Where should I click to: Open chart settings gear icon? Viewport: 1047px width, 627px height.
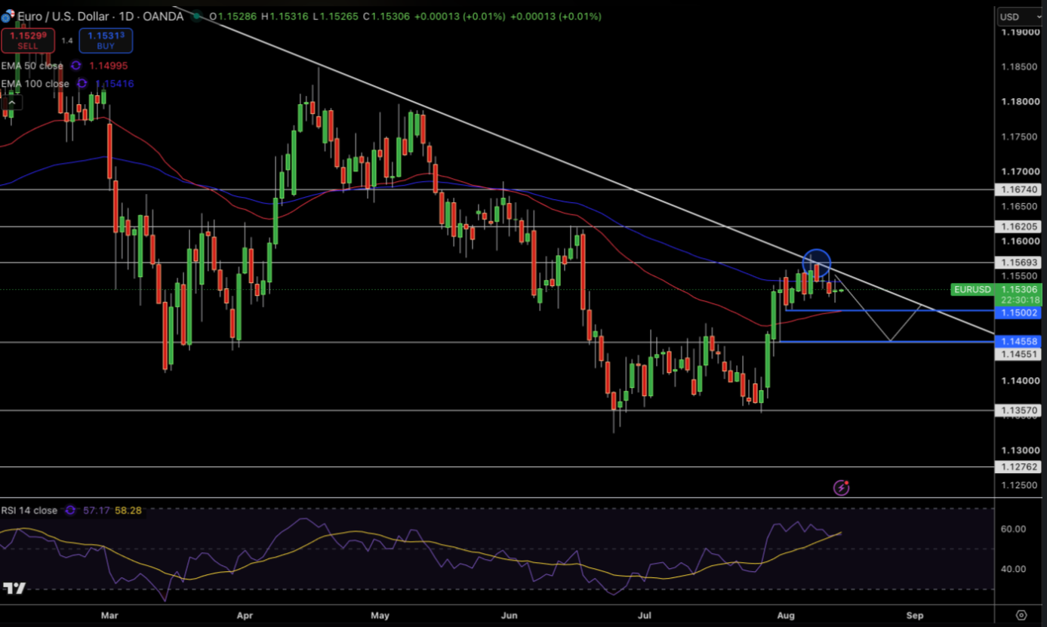pyautogui.click(x=1021, y=615)
